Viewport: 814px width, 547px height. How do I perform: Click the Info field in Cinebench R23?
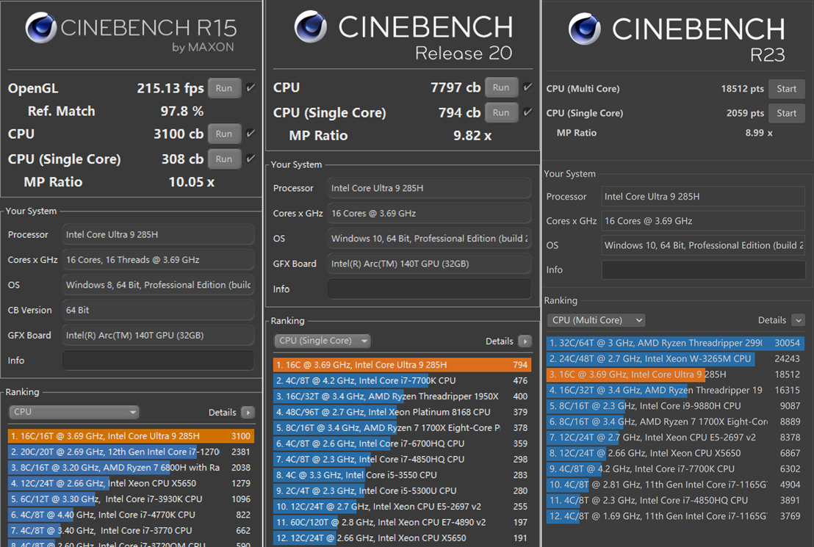click(x=703, y=270)
